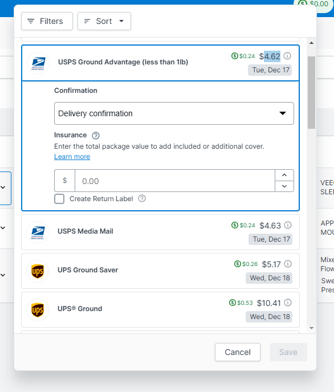
Task: Click the Tue, Dec 17 date on Media Mail
Action: [x=271, y=239]
